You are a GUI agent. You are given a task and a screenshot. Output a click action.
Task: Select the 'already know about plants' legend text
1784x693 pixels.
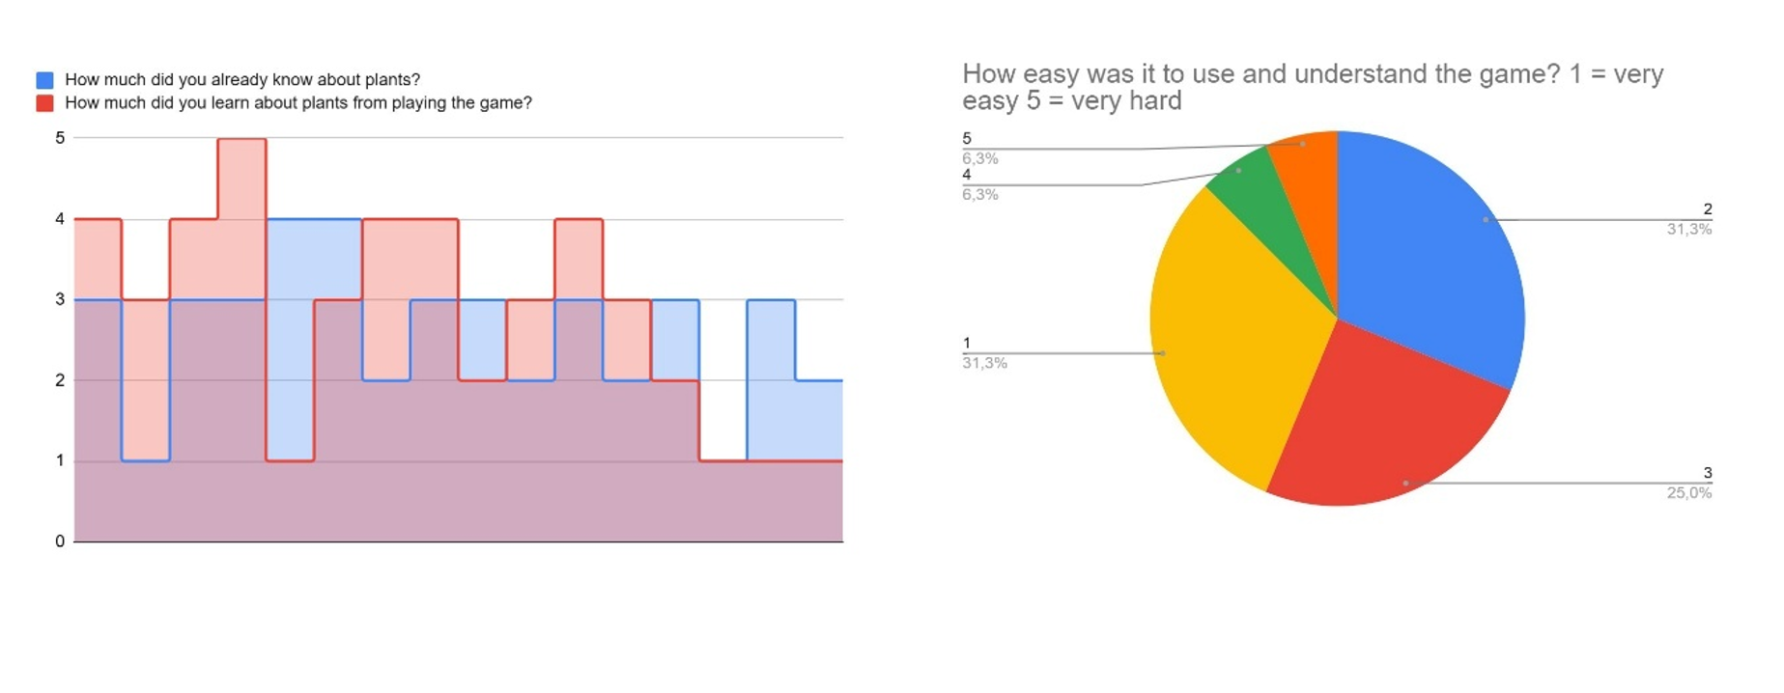241,80
